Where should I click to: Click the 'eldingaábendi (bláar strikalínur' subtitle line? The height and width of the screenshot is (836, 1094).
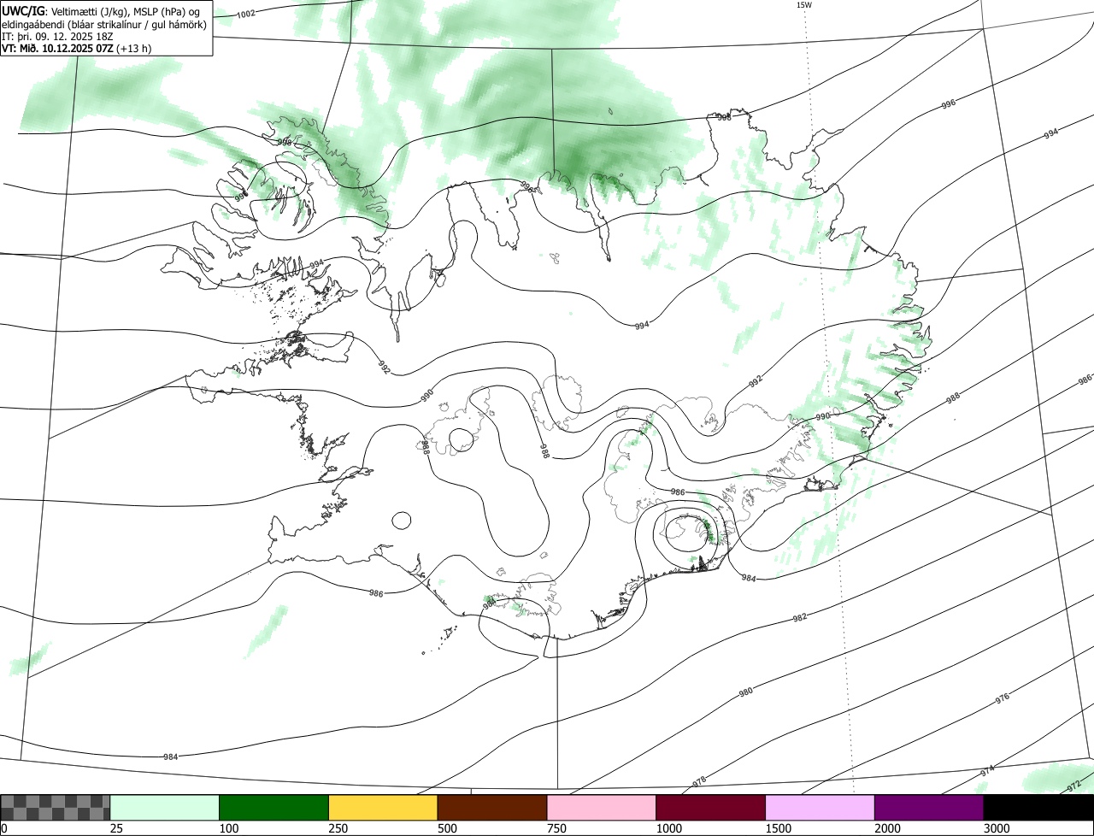click(x=104, y=24)
